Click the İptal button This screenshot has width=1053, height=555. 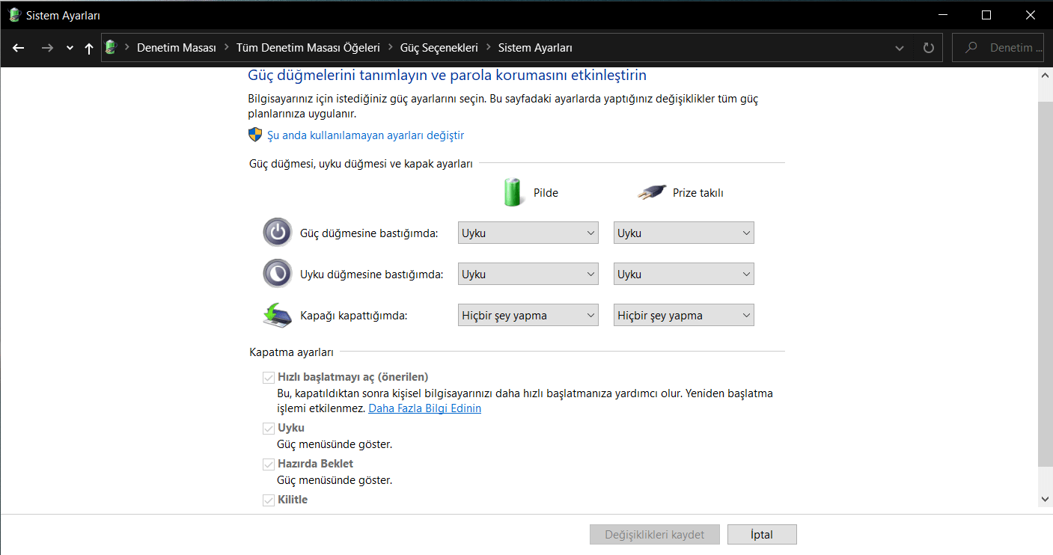[x=762, y=535]
